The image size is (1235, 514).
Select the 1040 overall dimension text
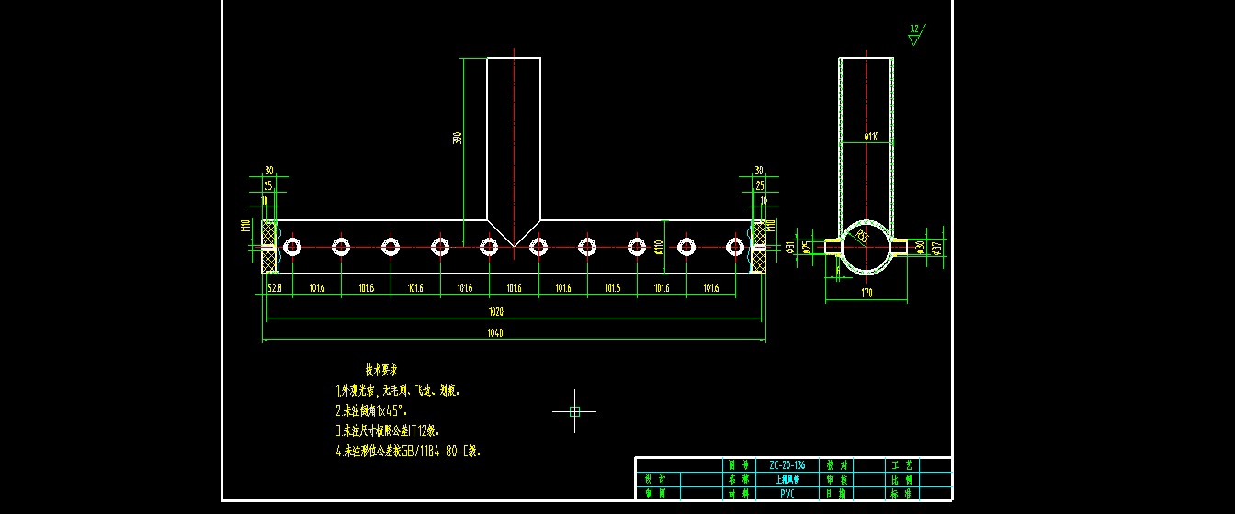click(x=496, y=332)
